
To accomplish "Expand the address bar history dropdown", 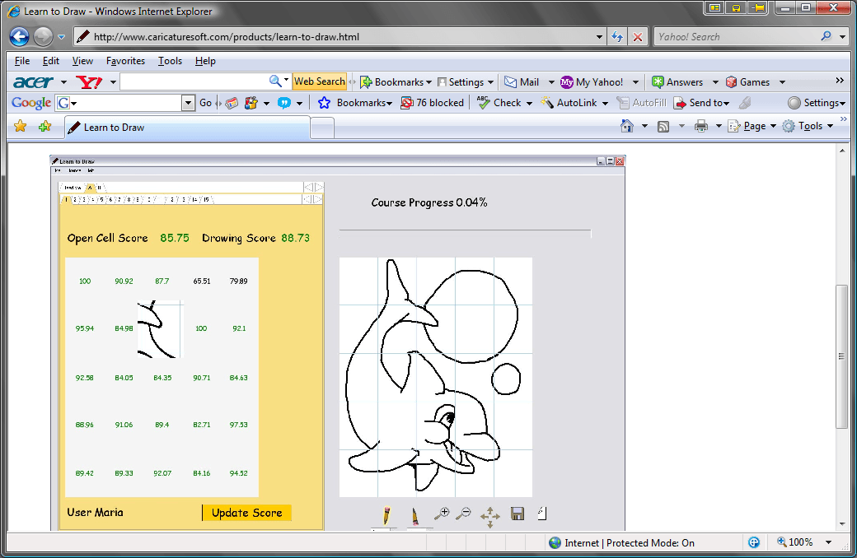I will click(599, 36).
